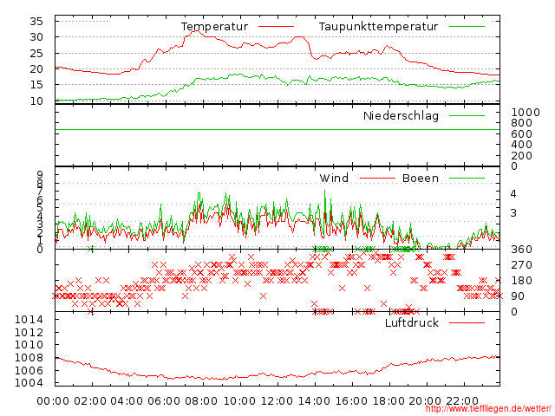The width and height of the screenshot is (555, 416).
Task: Click the 1008 pressure axis label
Action: tap(29, 358)
